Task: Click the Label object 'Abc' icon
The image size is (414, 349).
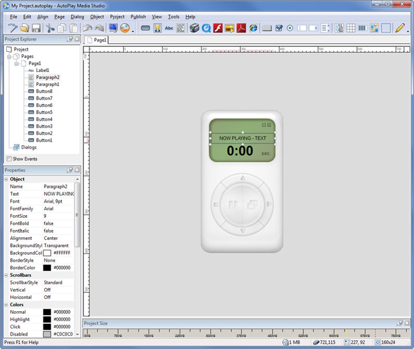Action: tap(169, 28)
